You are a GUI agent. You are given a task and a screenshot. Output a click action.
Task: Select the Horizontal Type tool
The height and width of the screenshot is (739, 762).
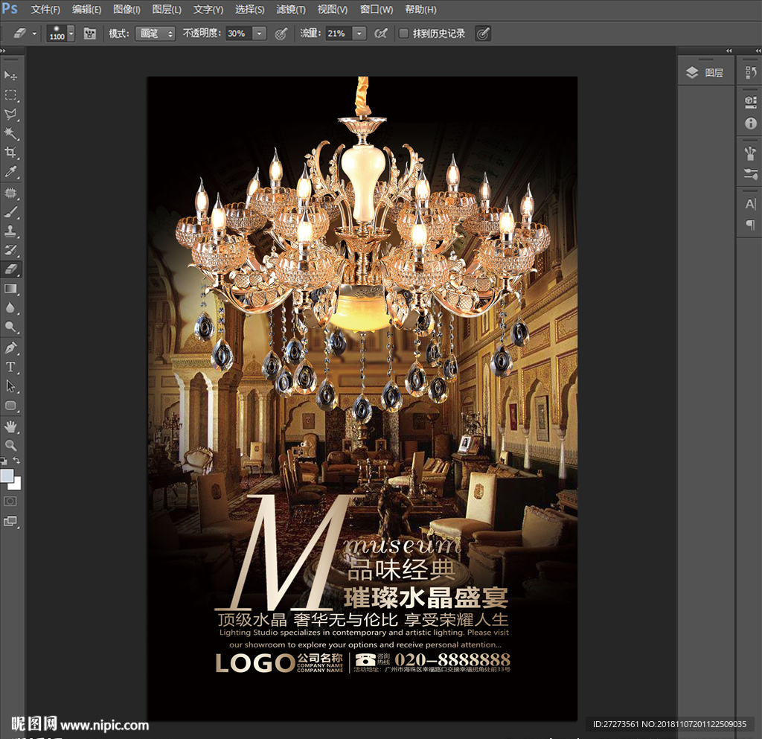(11, 367)
